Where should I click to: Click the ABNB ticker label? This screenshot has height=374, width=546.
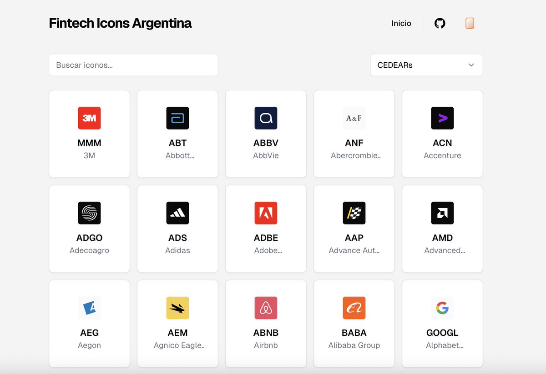pos(266,333)
